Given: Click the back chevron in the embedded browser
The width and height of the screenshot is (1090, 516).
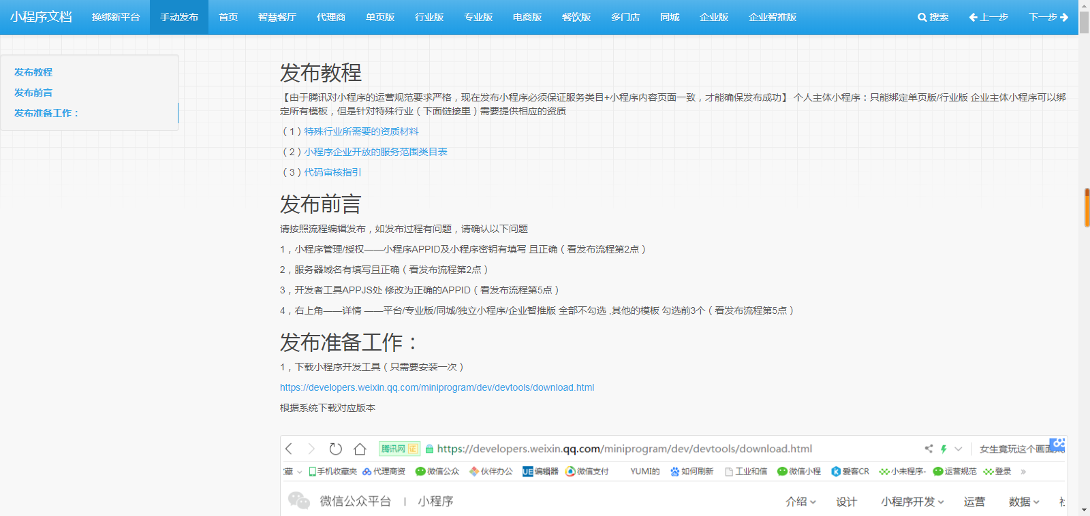Looking at the screenshot, I should point(289,449).
